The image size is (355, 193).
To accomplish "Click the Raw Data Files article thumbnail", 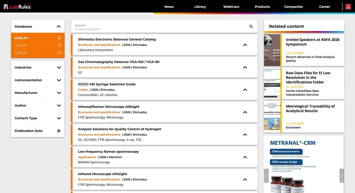I will pos(272,84).
